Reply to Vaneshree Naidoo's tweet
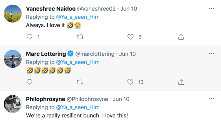The image size is (221, 124). (x=30, y=37)
